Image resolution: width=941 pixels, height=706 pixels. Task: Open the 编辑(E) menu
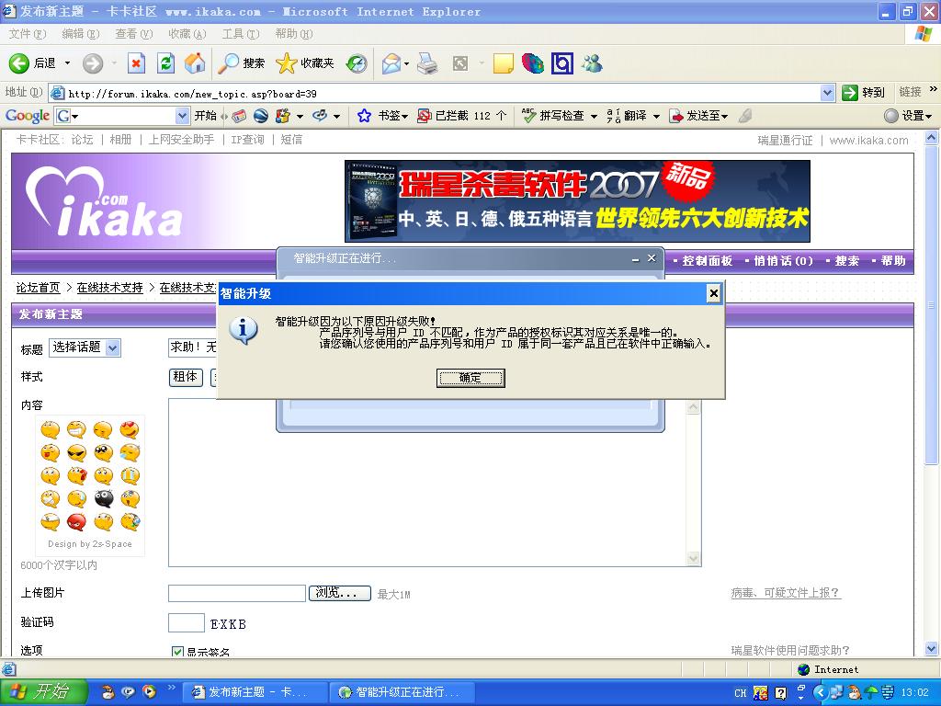point(81,34)
